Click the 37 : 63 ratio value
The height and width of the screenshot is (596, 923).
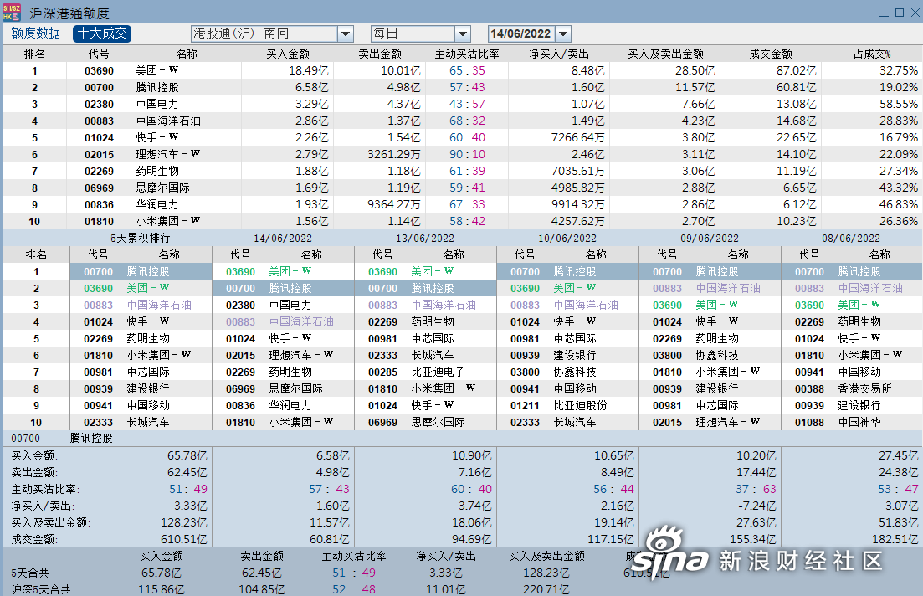click(756, 490)
